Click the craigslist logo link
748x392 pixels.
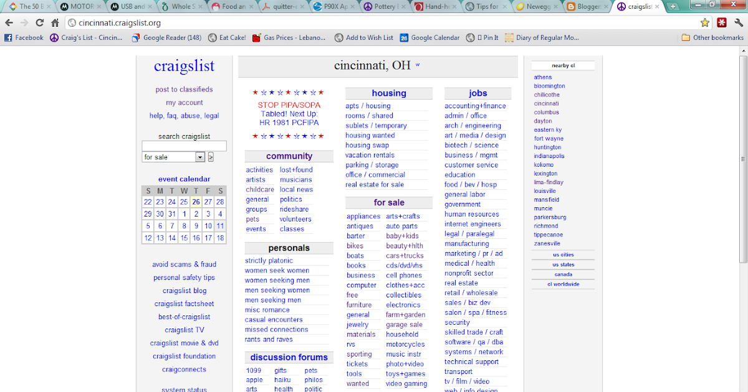[184, 66]
